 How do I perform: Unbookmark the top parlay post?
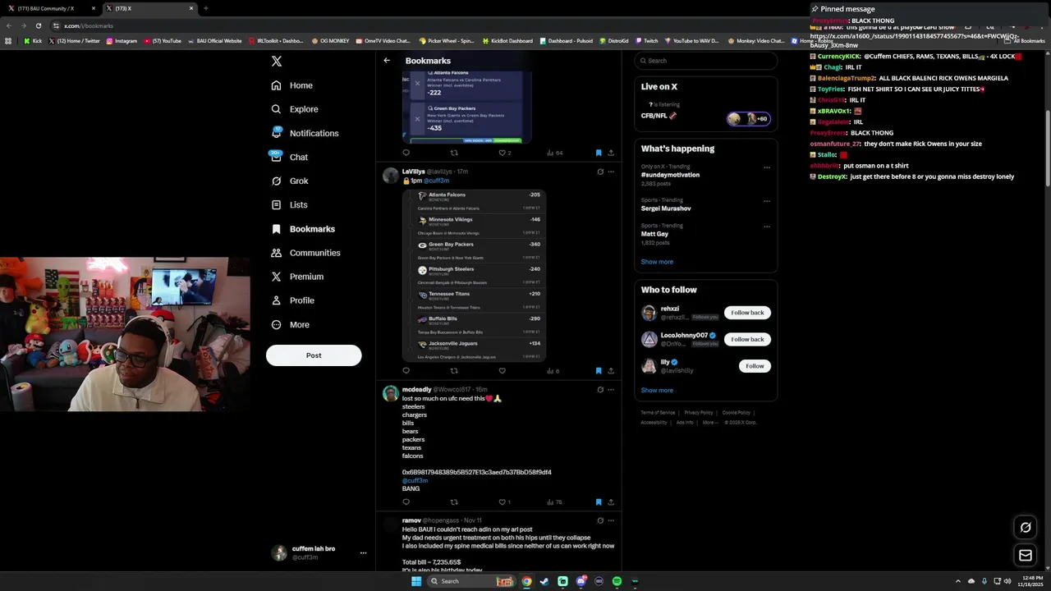pyautogui.click(x=599, y=153)
